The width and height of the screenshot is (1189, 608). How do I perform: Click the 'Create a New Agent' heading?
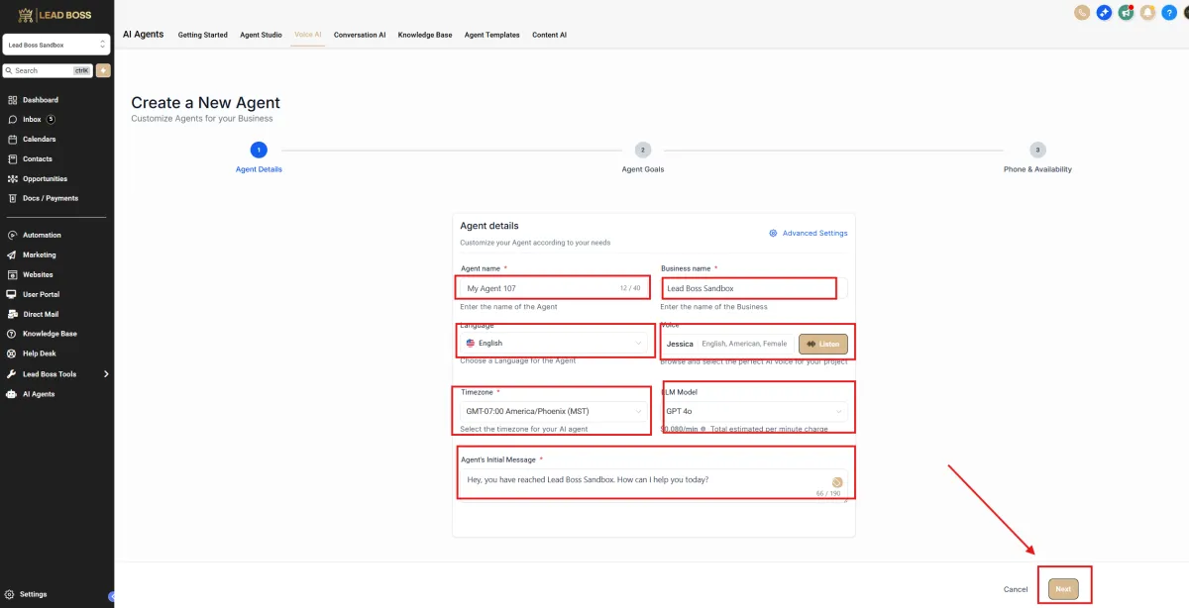pyautogui.click(x=205, y=103)
